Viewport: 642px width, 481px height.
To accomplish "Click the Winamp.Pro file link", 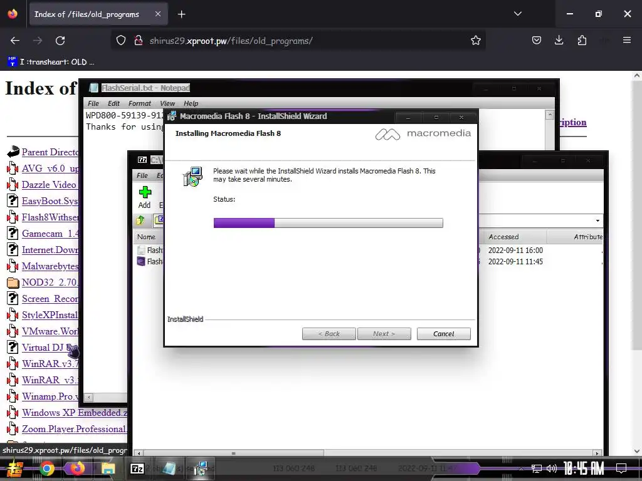I will click(50, 396).
